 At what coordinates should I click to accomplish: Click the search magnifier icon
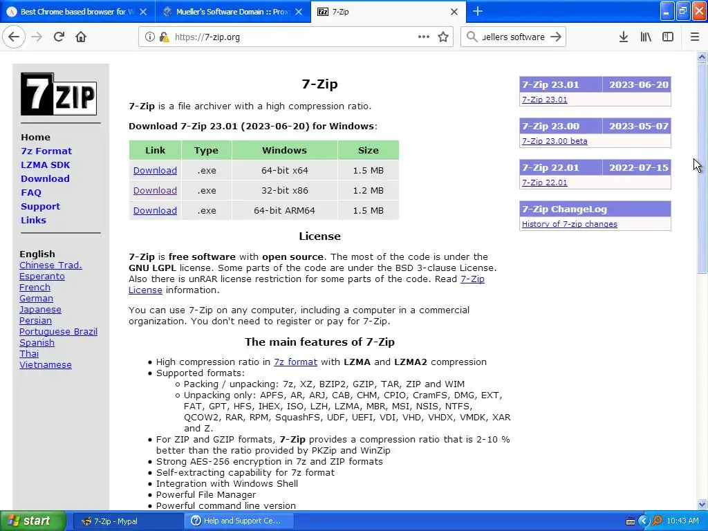[x=472, y=37]
